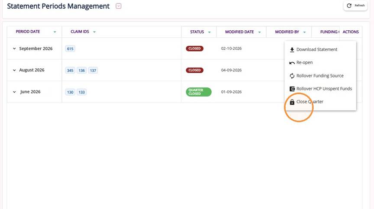Open claim ID 130
Viewport: 374px width, 209px height.
click(x=70, y=92)
